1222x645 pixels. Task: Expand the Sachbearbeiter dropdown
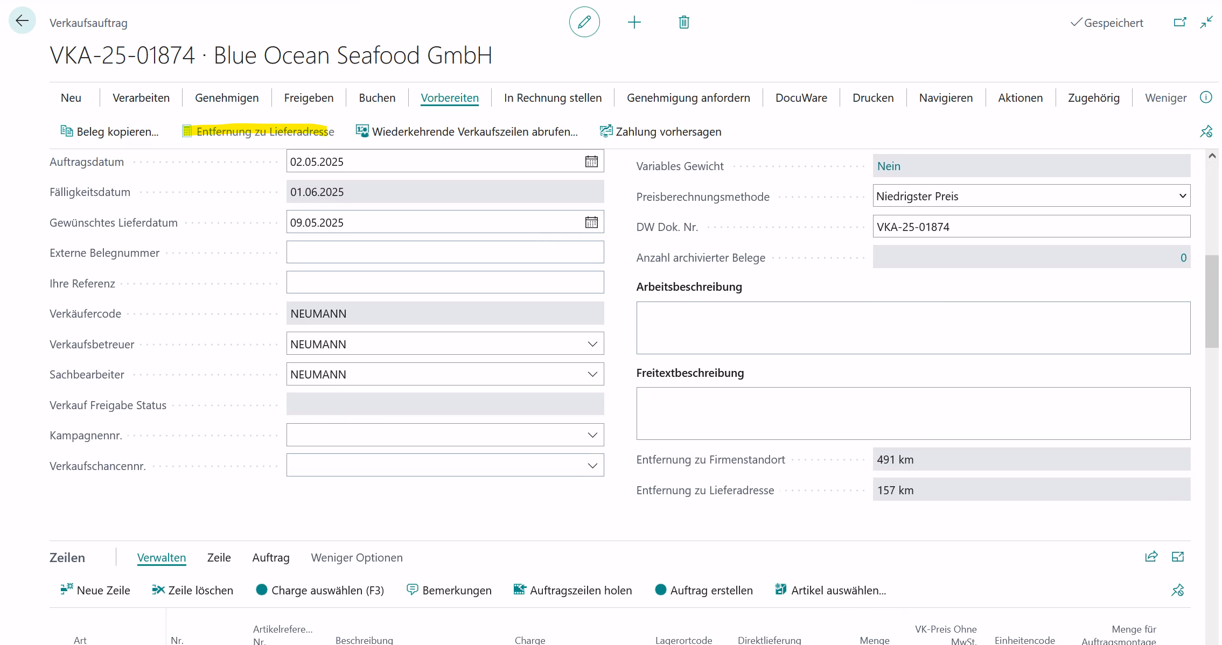(592, 374)
